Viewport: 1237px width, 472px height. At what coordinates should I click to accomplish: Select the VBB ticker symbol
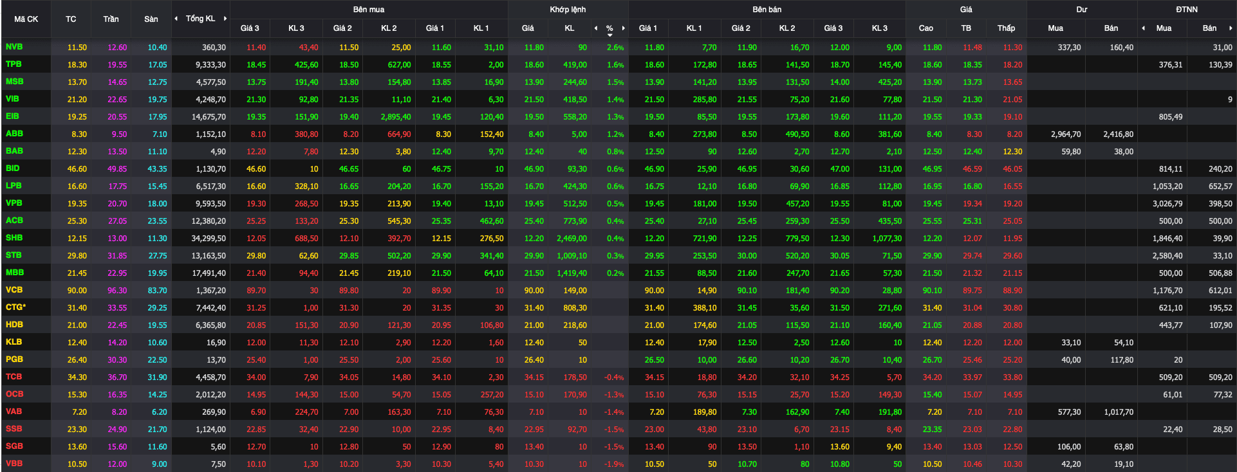tap(14, 464)
